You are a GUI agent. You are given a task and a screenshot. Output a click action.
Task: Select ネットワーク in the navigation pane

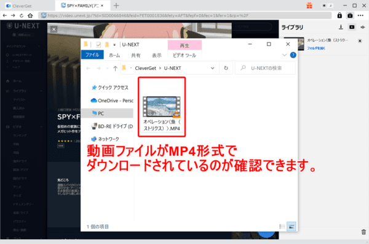tap(105, 139)
